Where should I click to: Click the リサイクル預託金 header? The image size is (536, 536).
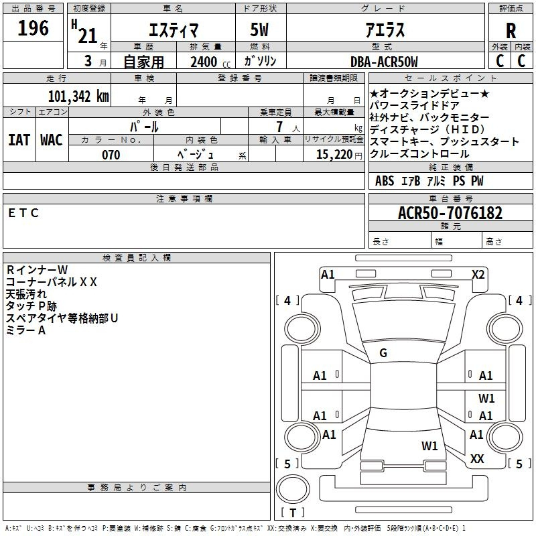pos(334,139)
